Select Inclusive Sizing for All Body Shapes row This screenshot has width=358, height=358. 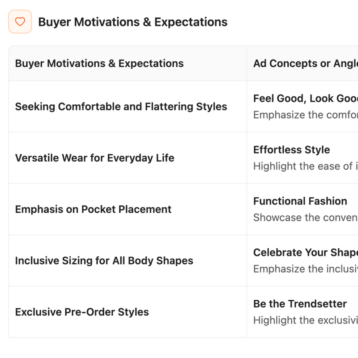183,260
